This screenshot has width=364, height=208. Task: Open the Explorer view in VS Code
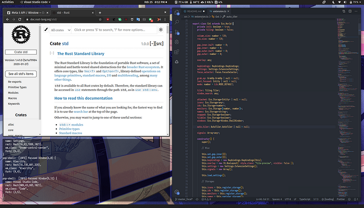pyautogui.click(x=177, y=13)
